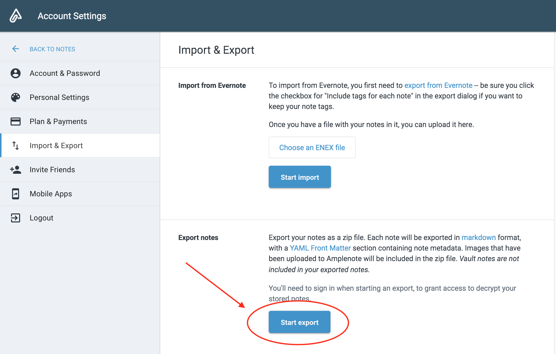
Task: Open the export from Evernote link
Action: (x=438, y=85)
